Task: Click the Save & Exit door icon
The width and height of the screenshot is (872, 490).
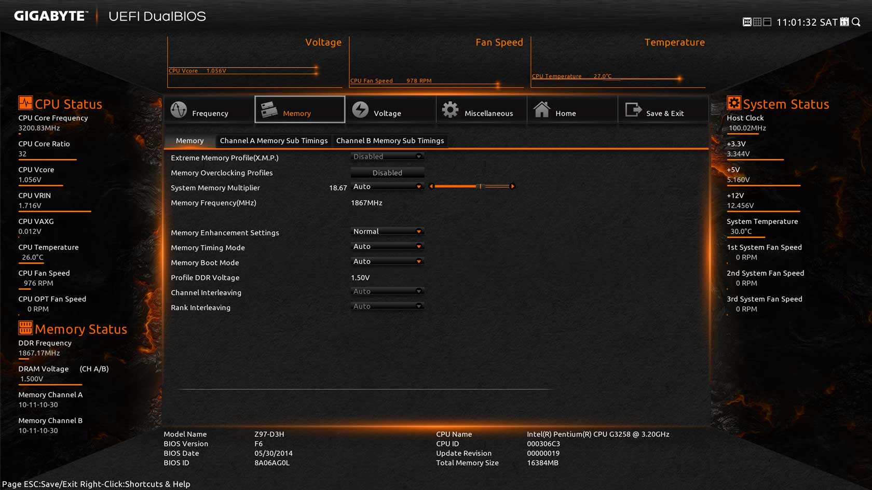Action: (x=633, y=110)
